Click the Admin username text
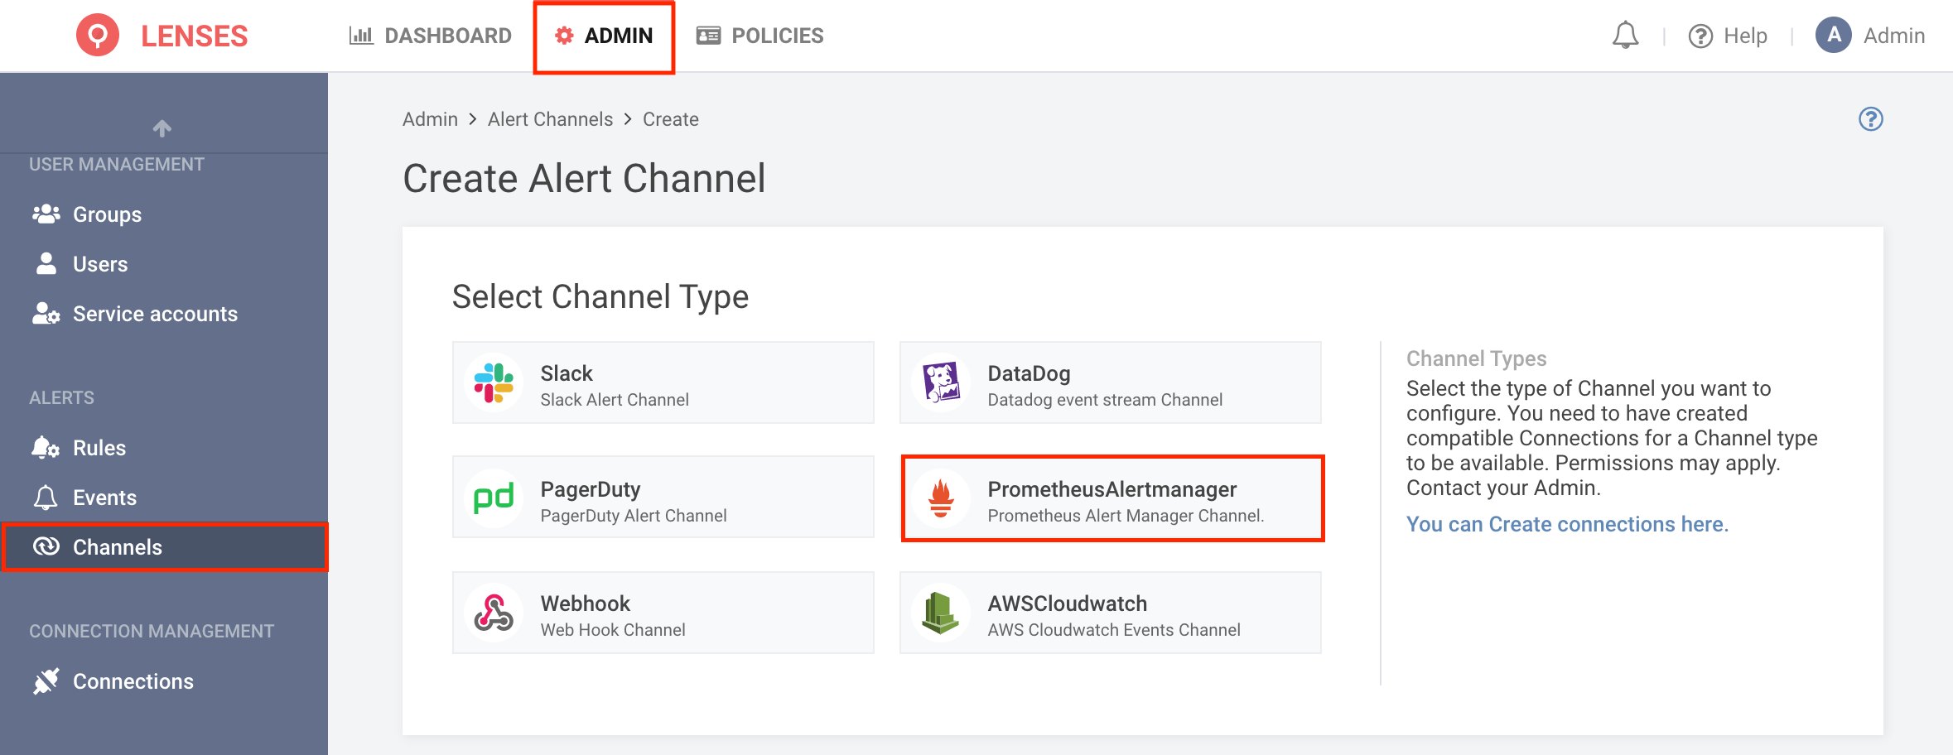The image size is (1953, 755). [1893, 36]
